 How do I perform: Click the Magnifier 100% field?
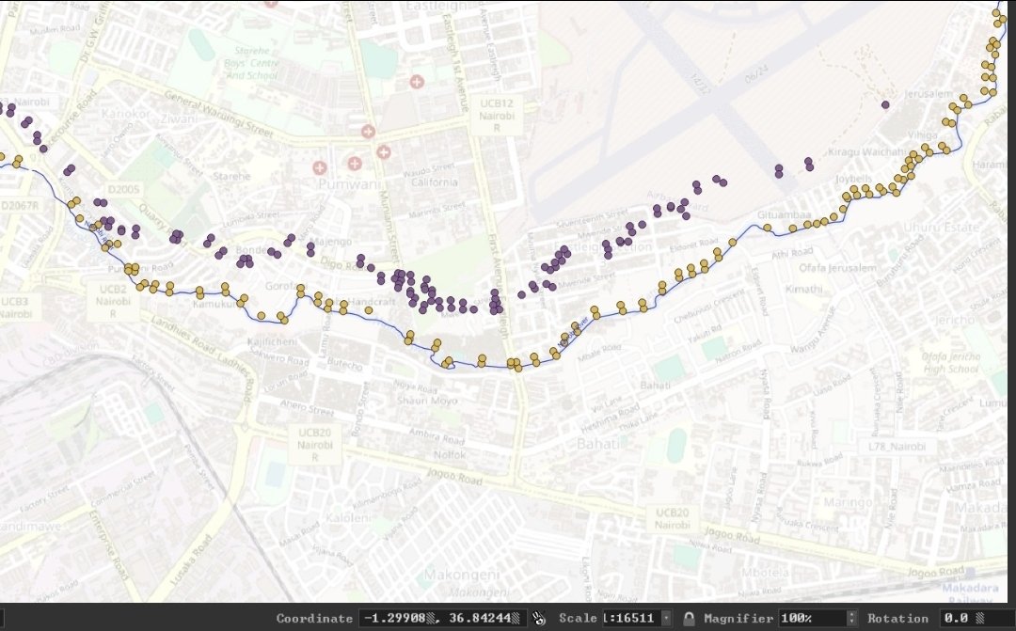[x=812, y=618]
